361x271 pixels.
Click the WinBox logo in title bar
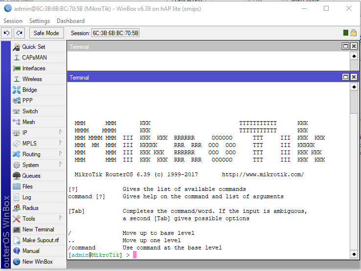pos(8,8)
